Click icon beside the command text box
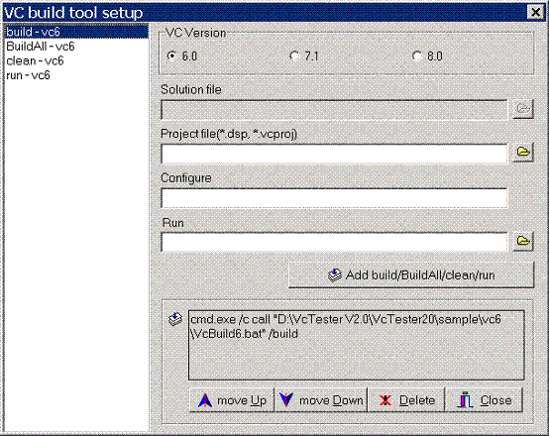 tap(175, 319)
